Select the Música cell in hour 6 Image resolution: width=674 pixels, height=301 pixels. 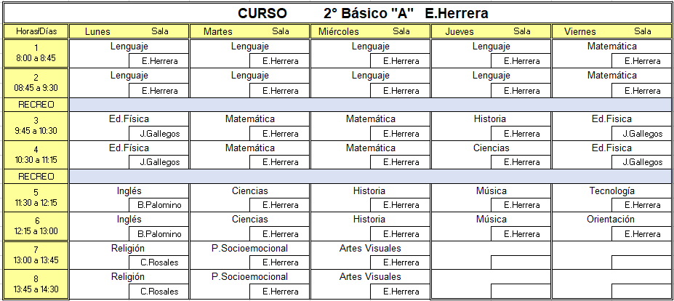[x=491, y=220]
